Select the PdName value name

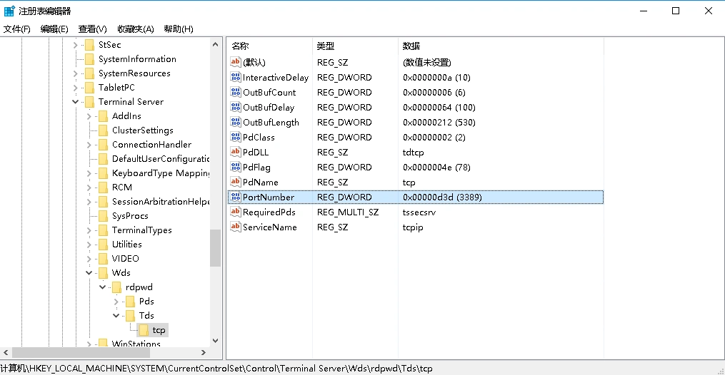click(x=260, y=183)
